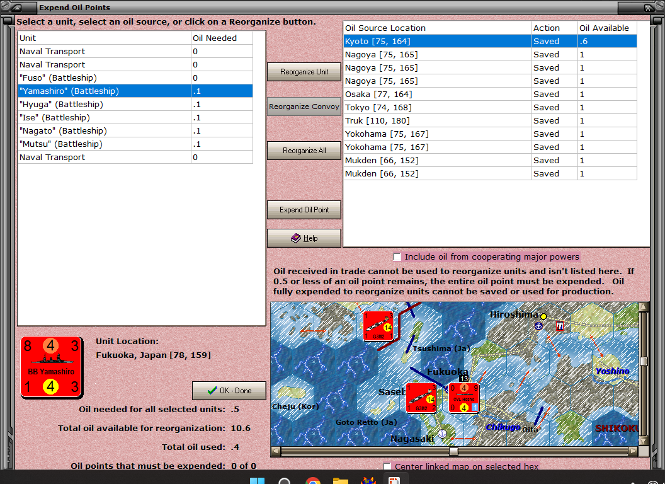This screenshot has height=484, width=665.
Task: Click the yellow resource dot at Hiroshima
Action: 543,316
